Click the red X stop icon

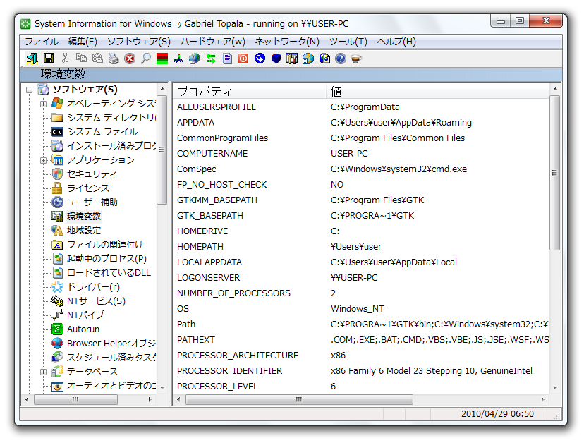click(x=130, y=59)
